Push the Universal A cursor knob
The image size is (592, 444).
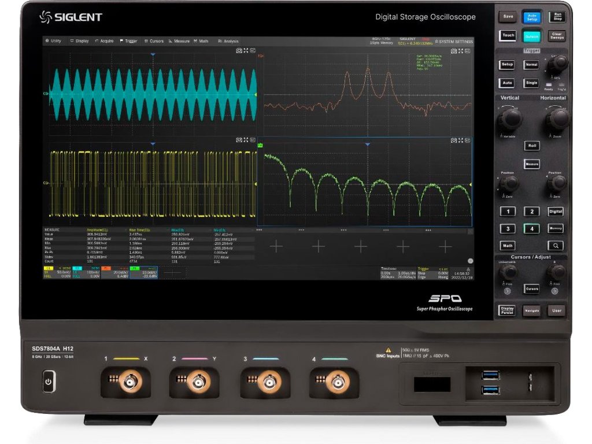tap(508, 272)
